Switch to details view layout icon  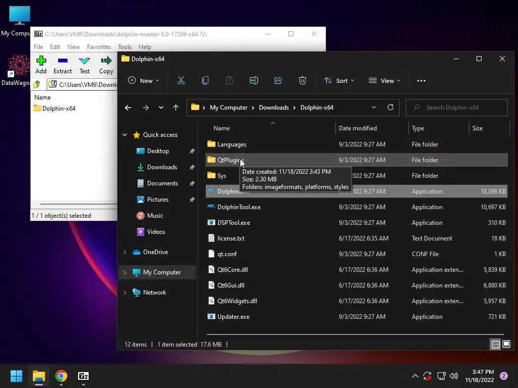click(x=495, y=345)
